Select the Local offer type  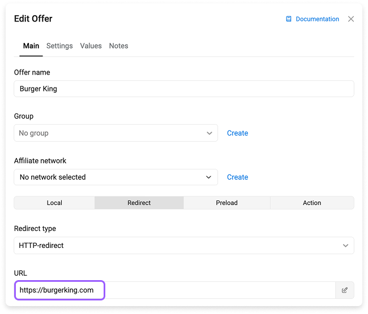(x=54, y=203)
